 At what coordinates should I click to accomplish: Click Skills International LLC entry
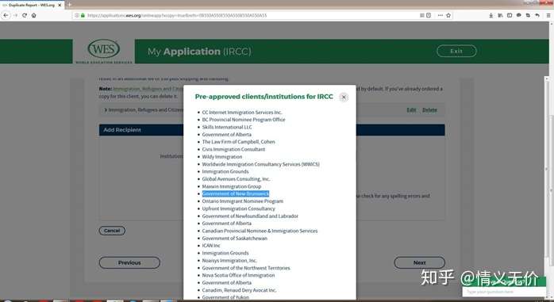227,127
